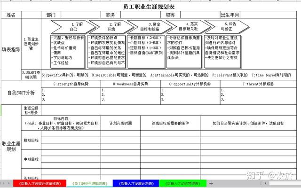Click the blank cell right of 职等

click(200, 15)
